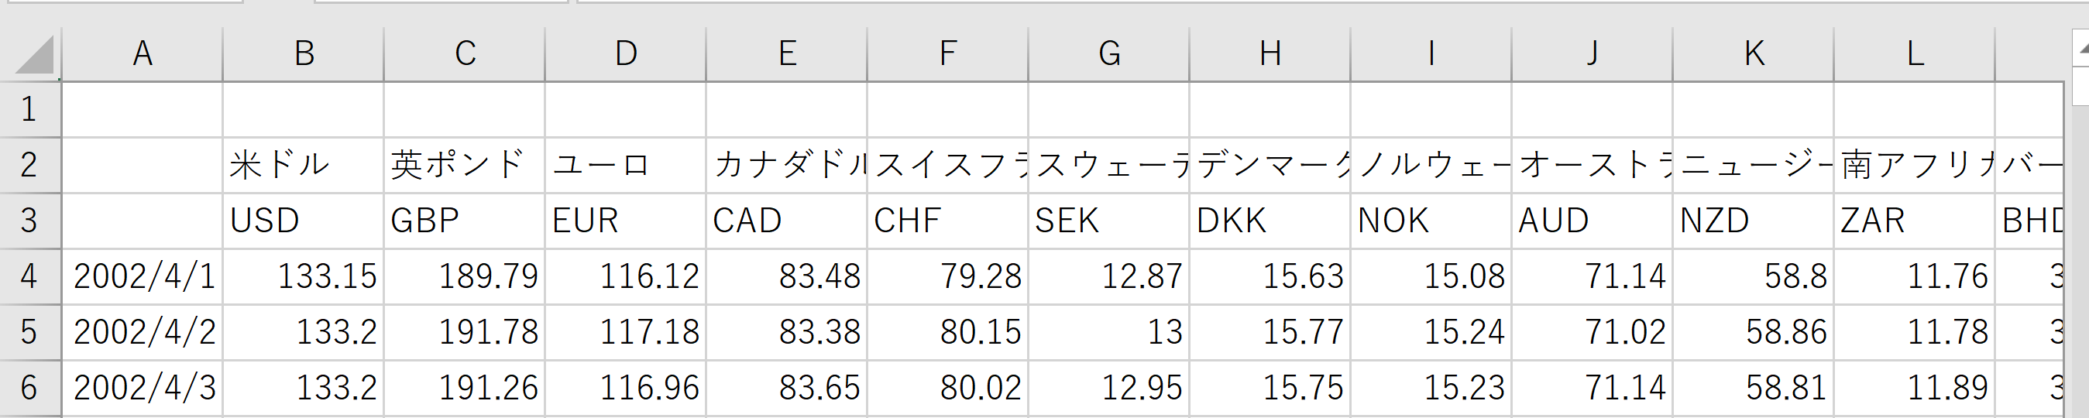Select column A header
This screenshot has height=418, width=2089.
142,53
